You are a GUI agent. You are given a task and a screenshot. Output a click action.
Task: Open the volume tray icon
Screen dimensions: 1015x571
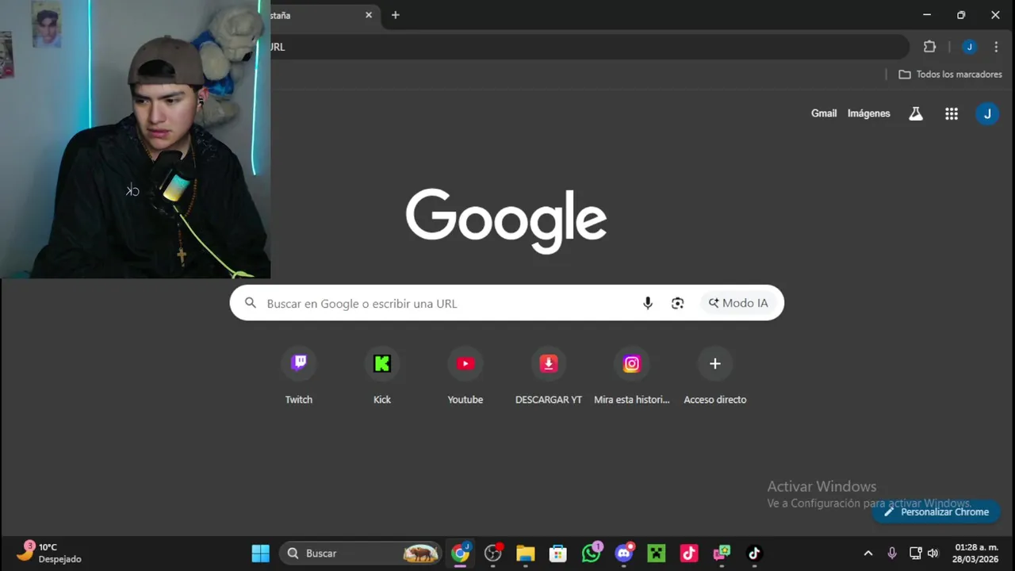[x=933, y=553]
